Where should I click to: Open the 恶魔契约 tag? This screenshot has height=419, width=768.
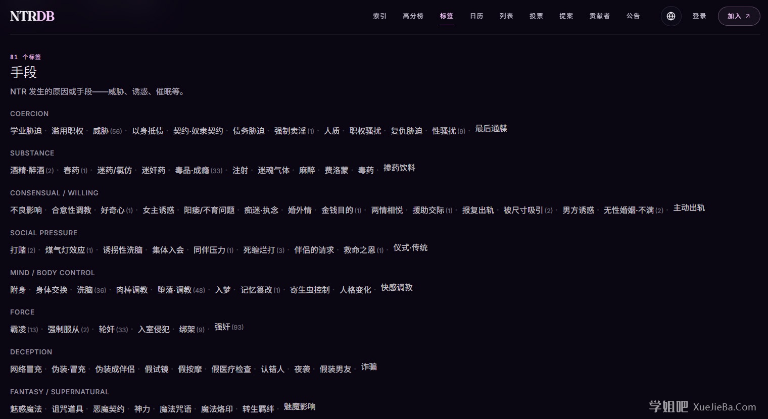[x=109, y=409]
